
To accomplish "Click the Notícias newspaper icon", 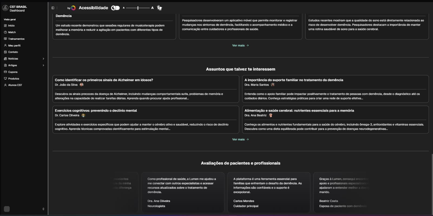I will (x=5, y=59).
